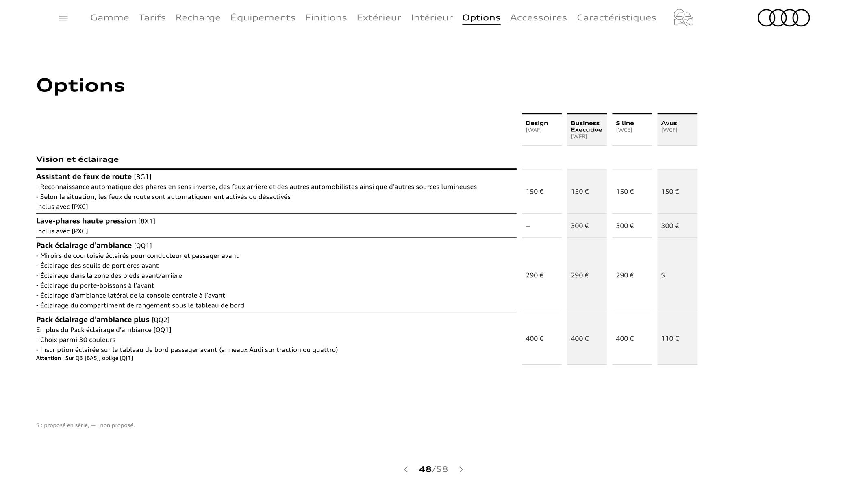The height and width of the screenshot is (488, 867).
Task: Select the Extérieur tab
Action: pos(379,17)
